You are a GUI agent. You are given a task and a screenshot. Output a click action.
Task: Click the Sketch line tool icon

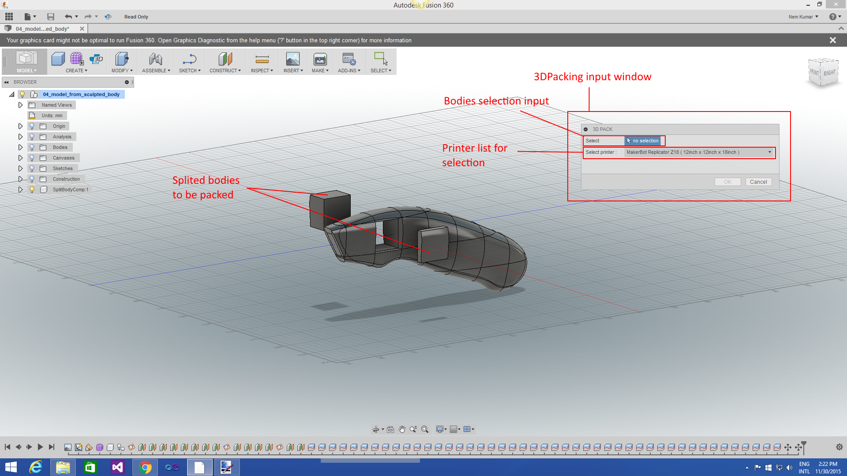189,59
